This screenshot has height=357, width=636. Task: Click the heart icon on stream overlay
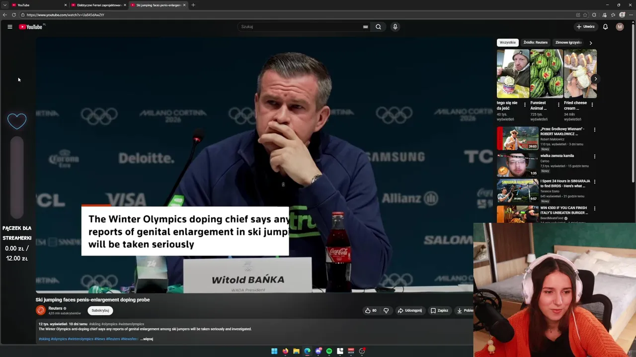coord(17,121)
